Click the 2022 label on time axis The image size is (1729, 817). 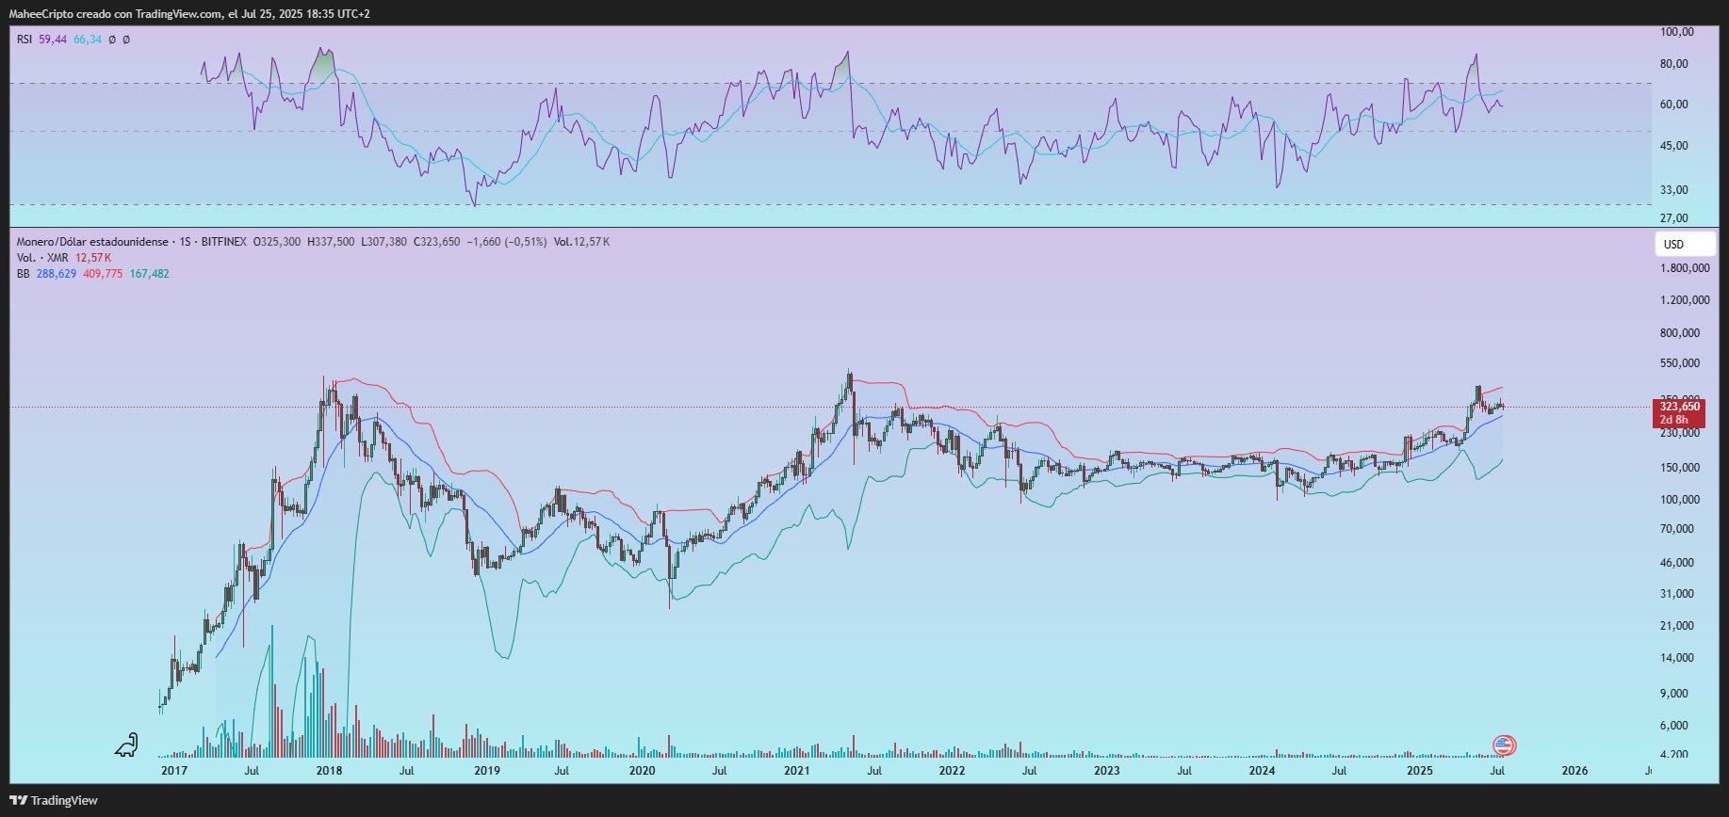pos(953,771)
